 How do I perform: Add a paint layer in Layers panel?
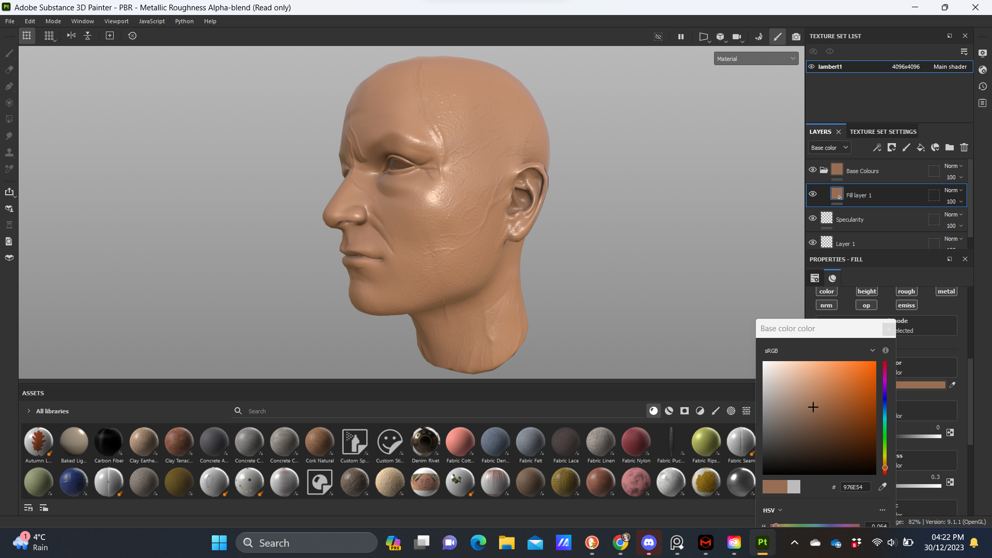click(906, 148)
